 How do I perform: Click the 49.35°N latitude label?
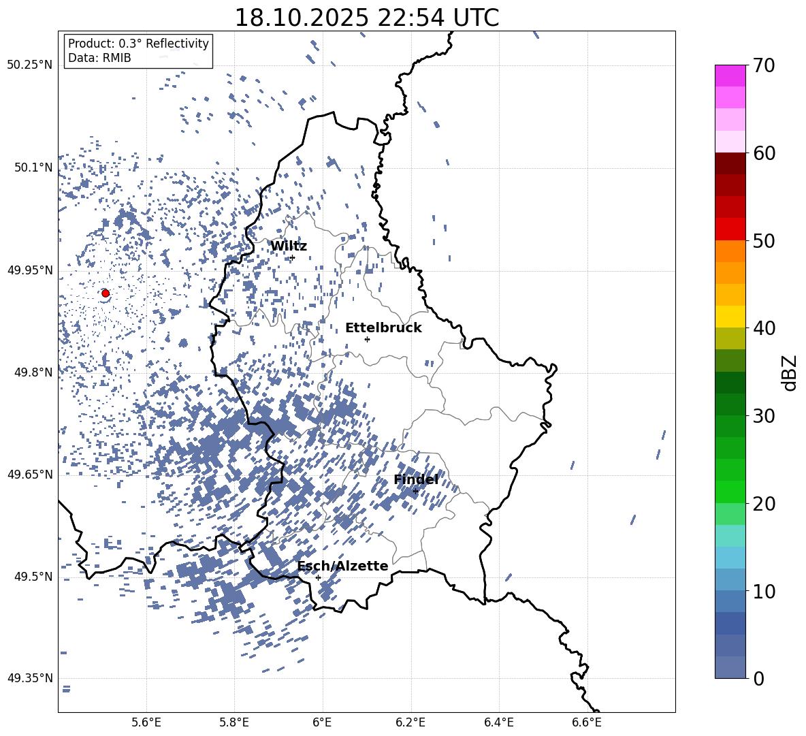[30, 678]
